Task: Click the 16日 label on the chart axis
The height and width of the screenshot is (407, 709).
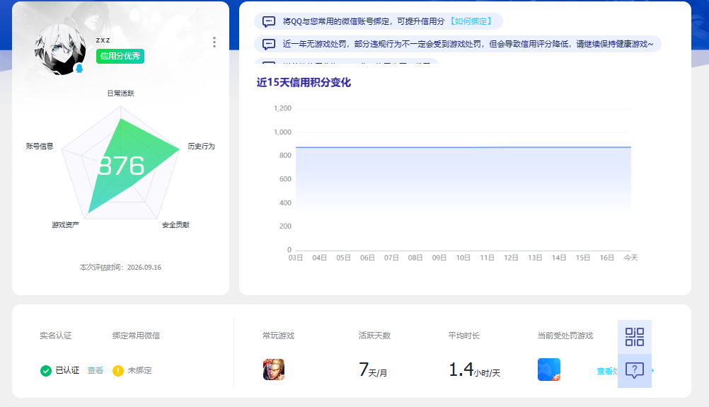Action: point(607,258)
